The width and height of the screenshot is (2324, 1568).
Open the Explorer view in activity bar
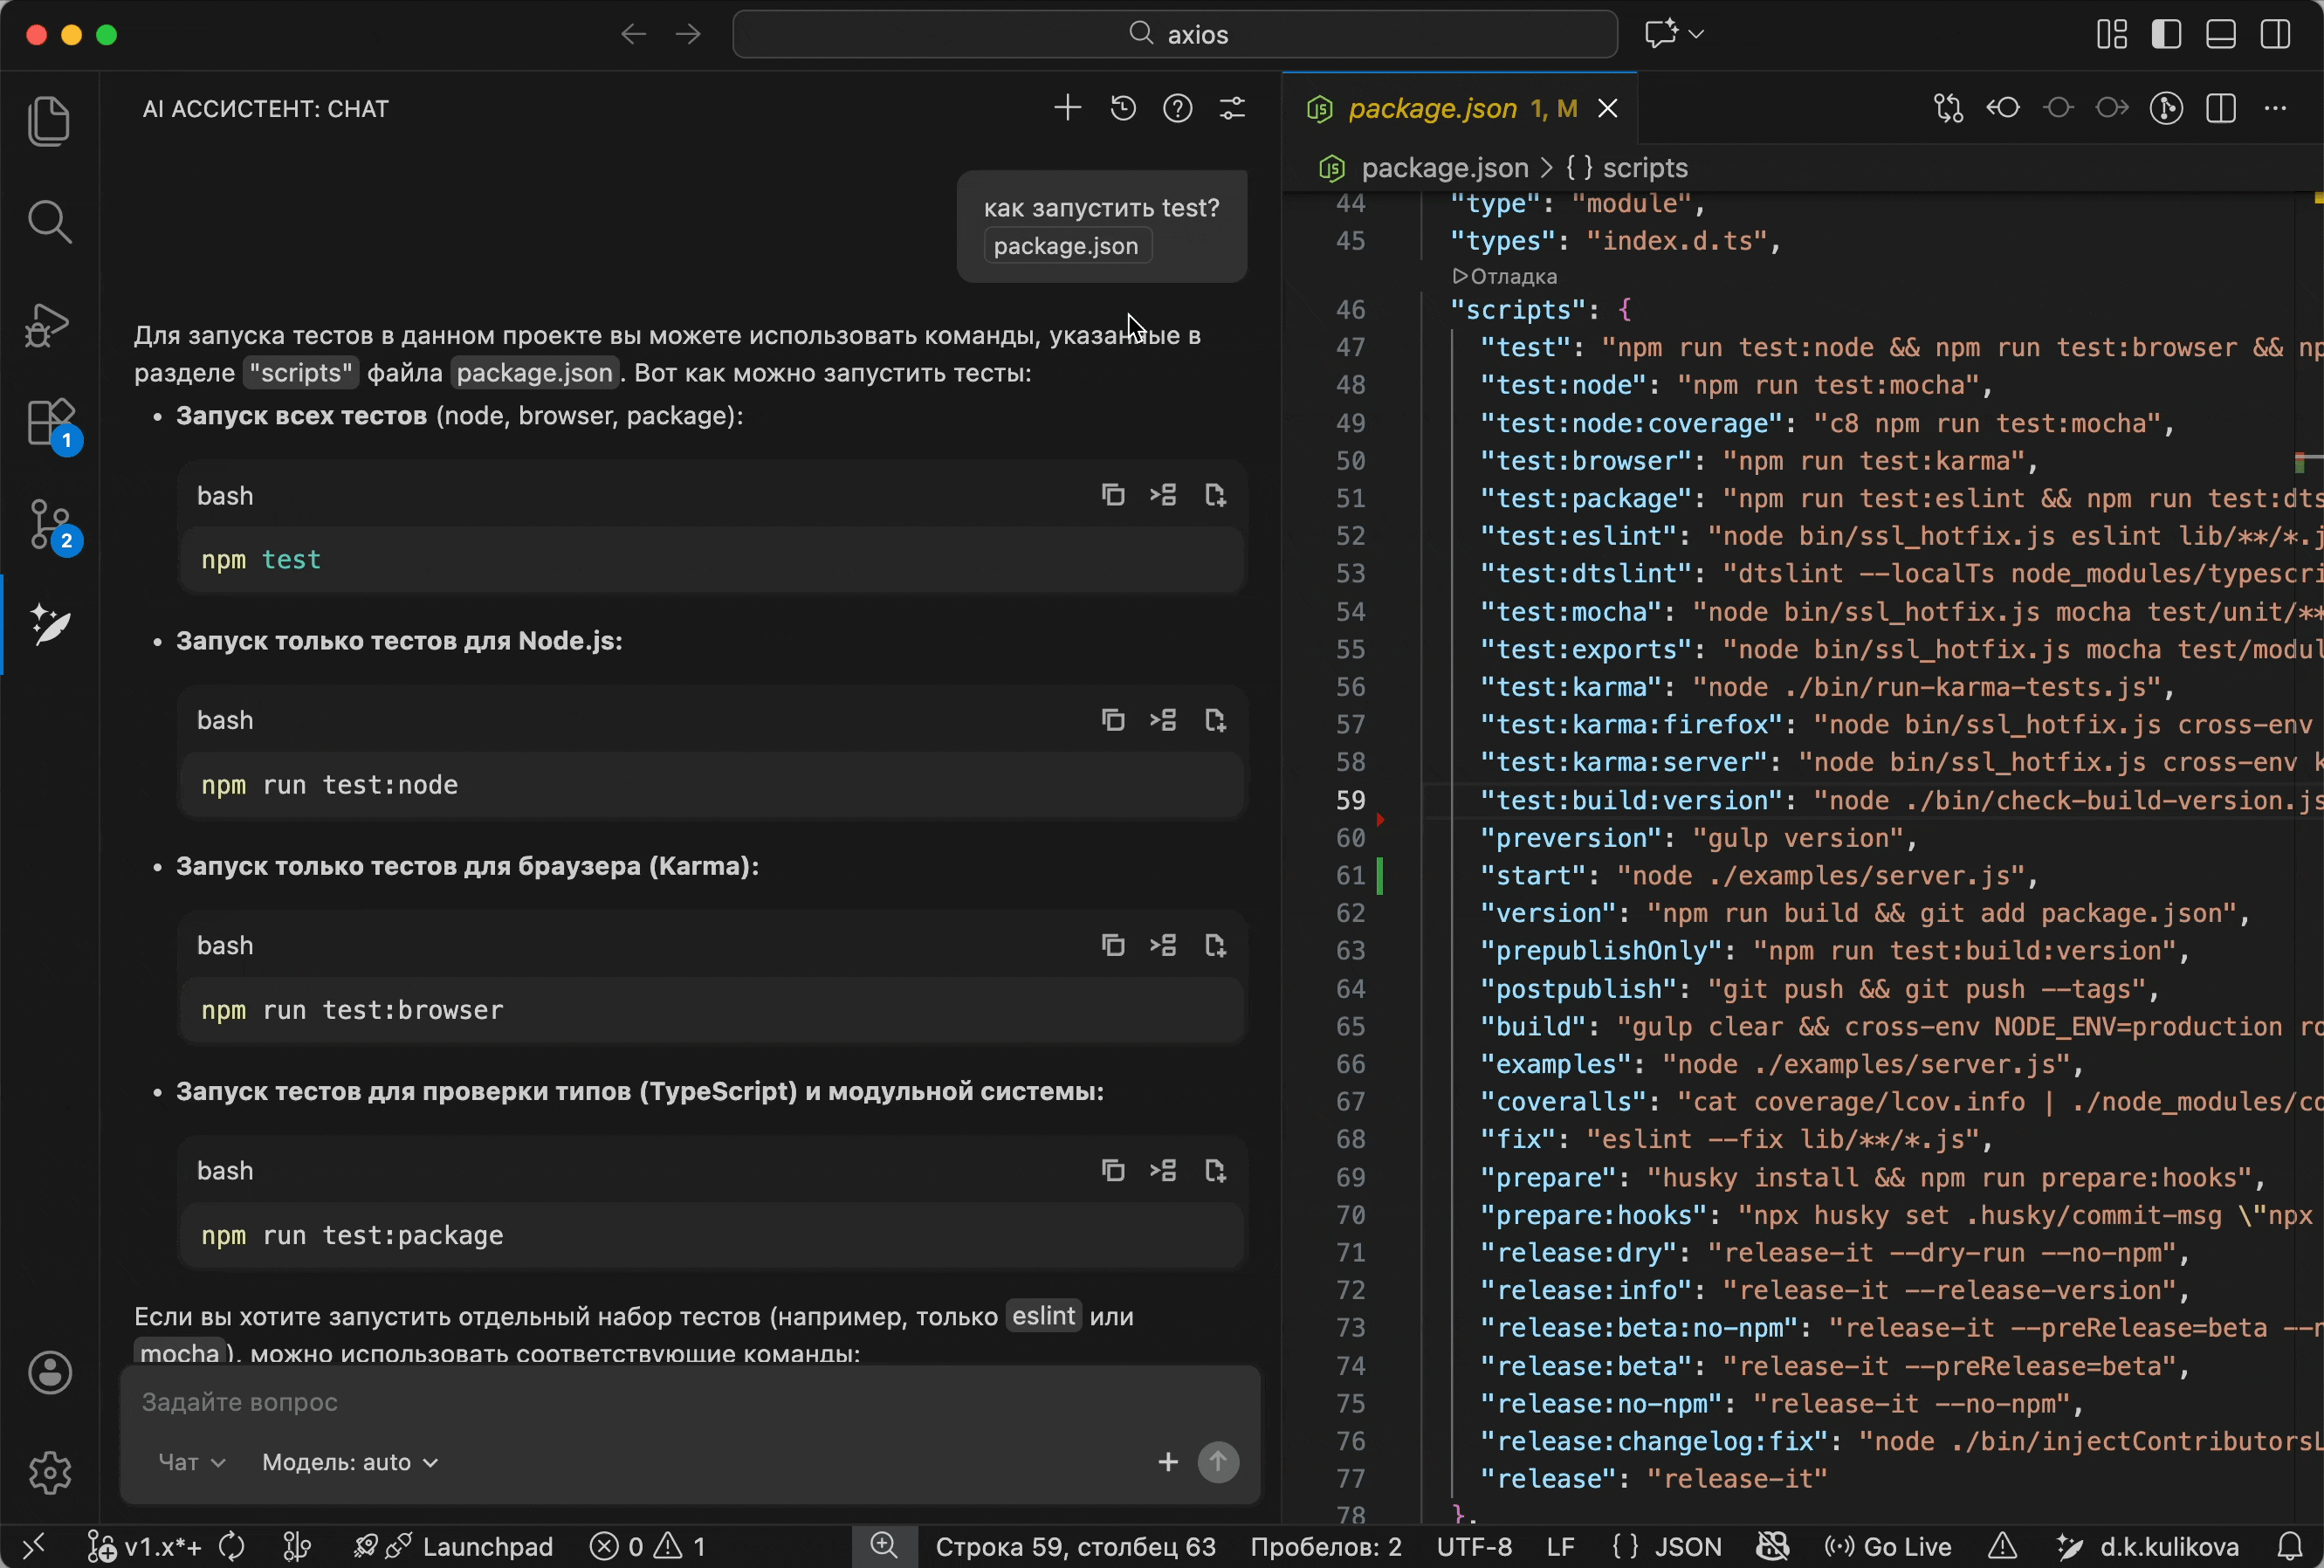point(49,121)
